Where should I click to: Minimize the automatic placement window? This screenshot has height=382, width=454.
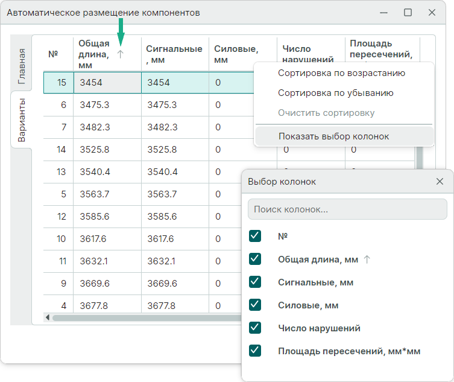click(383, 12)
